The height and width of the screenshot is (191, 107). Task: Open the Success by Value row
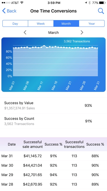(53, 105)
